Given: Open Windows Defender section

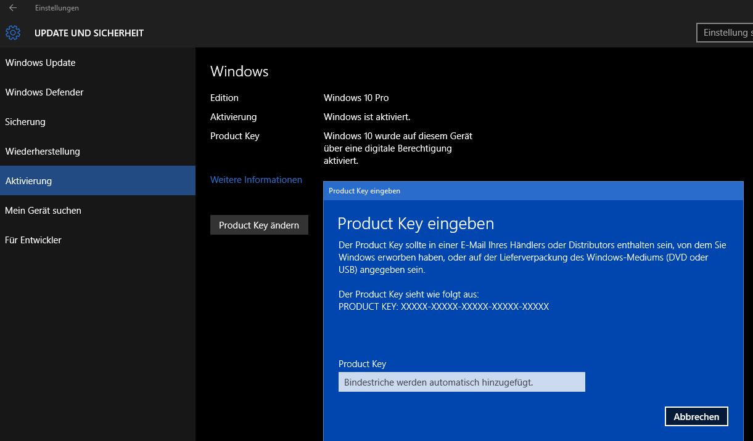Looking at the screenshot, I should click(x=97, y=92).
